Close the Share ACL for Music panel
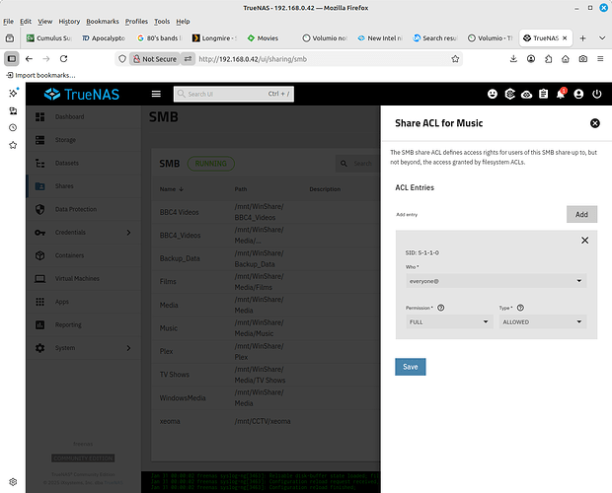This screenshot has width=612, height=493. click(594, 123)
